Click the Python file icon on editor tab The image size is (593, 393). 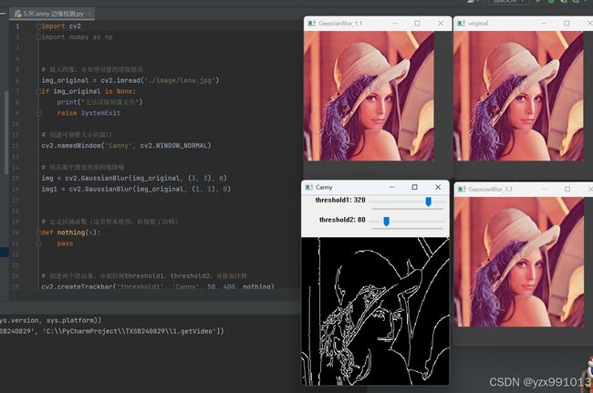[x=17, y=14]
